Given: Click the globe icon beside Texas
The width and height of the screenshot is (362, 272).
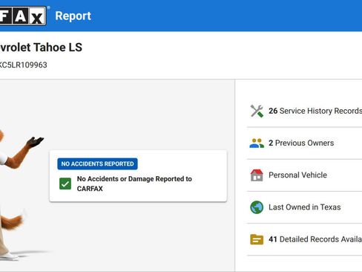Looking at the screenshot, I should pyautogui.click(x=257, y=207).
